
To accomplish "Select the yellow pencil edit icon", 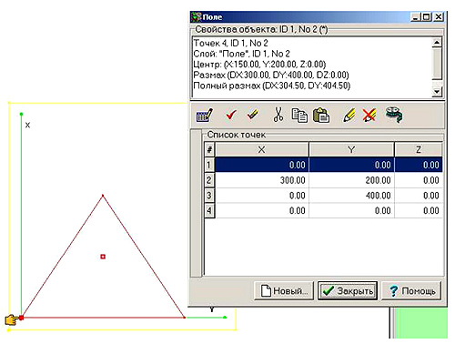I will click(349, 116).
